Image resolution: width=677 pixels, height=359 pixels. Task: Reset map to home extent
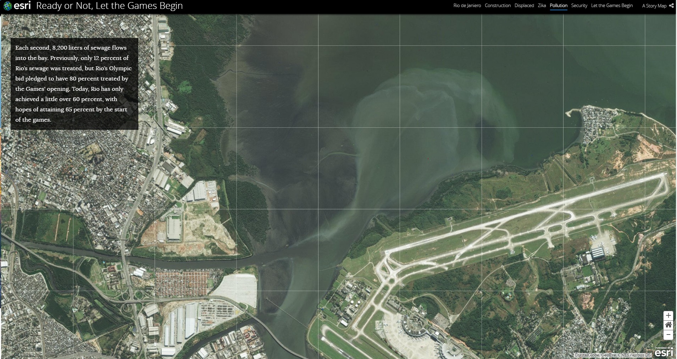point(668,325)
